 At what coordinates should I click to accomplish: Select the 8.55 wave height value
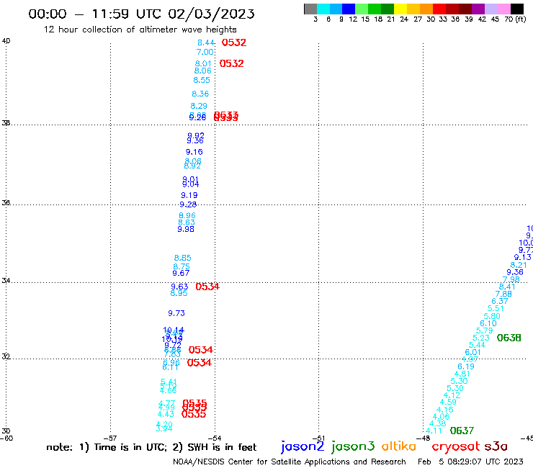click(202, 80)
